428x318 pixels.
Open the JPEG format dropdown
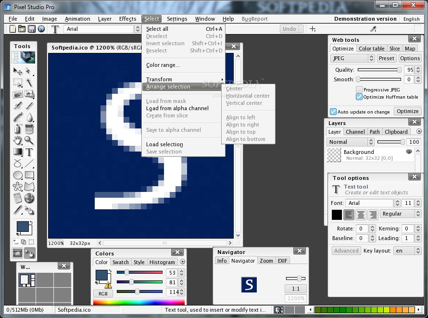pyautogui.click(x=352, y=58)
